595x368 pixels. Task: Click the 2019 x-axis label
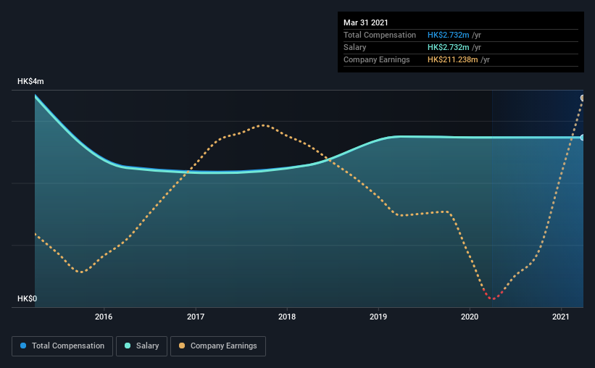tap(378, 317)
